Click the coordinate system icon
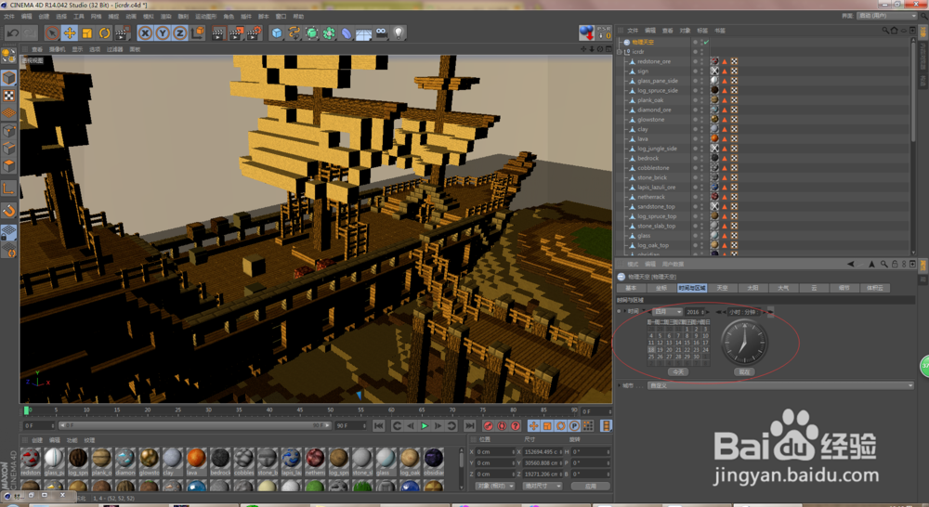 (198, 32)
